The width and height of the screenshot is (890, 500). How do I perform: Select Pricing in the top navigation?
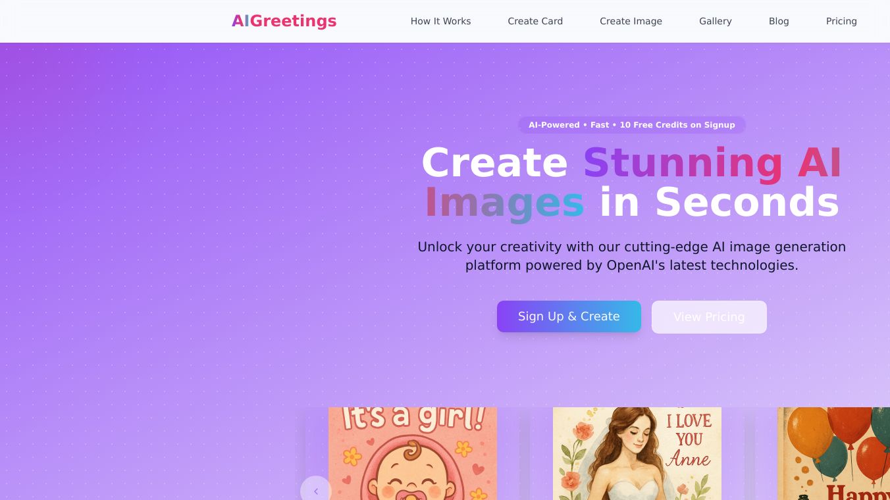[x=841, y=21]
